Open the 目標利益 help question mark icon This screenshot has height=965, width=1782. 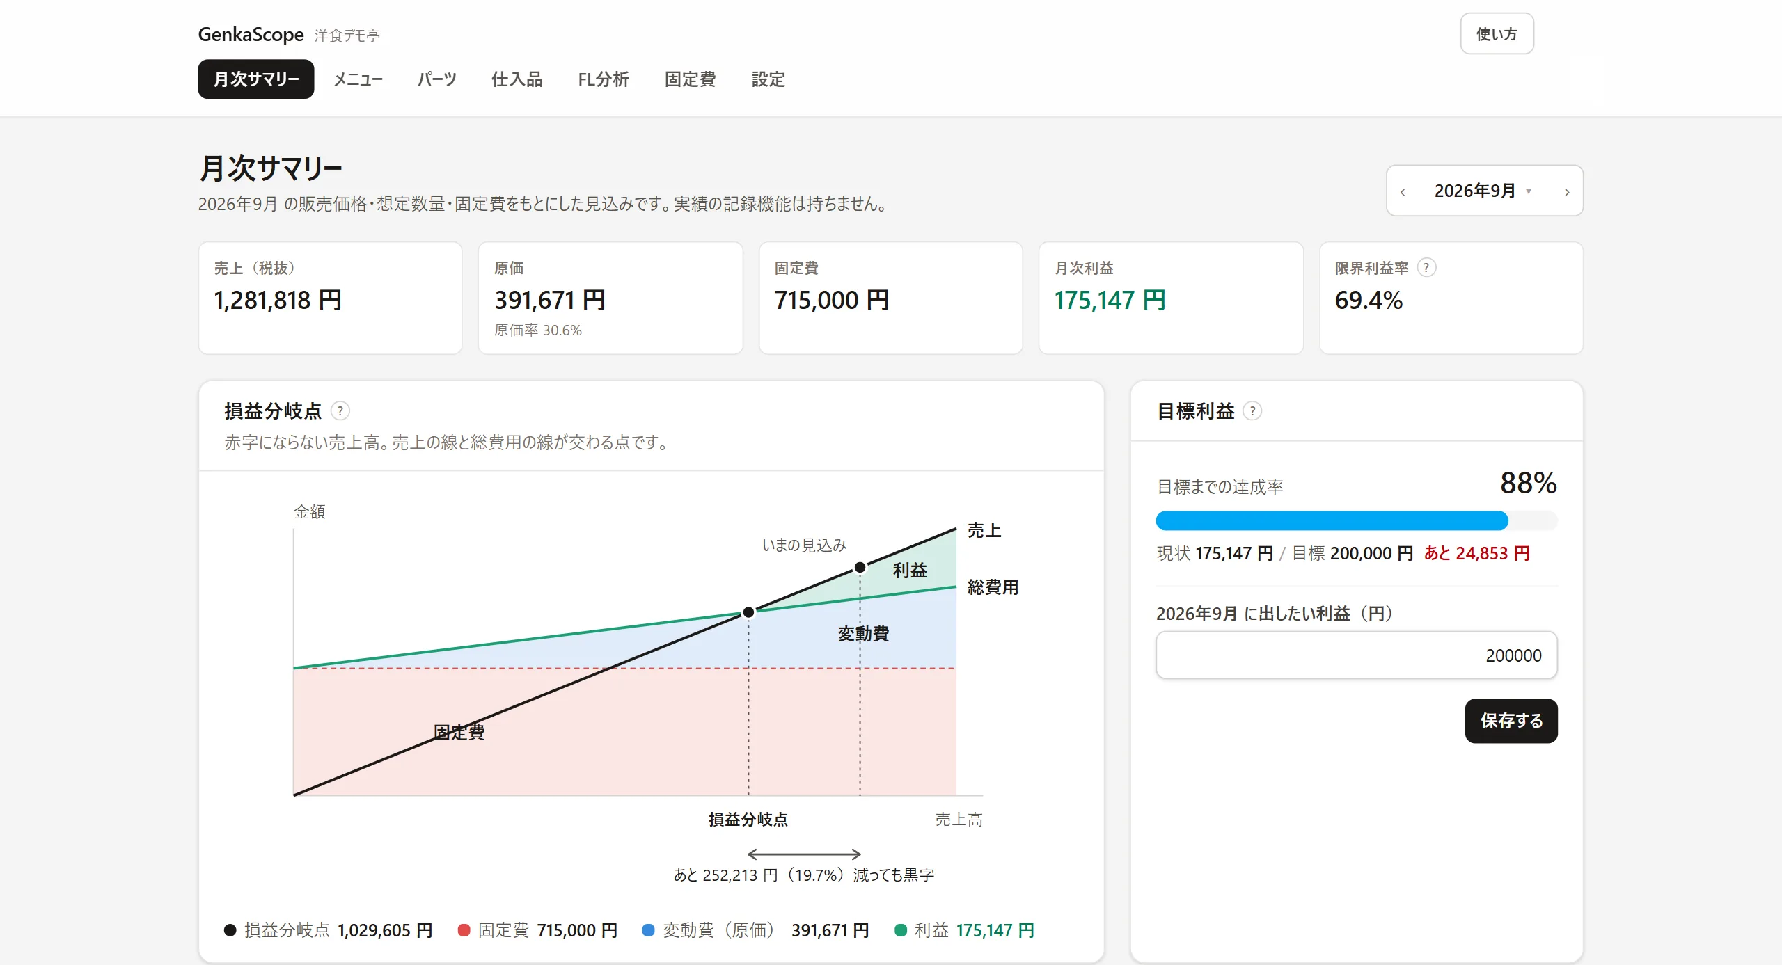(x=1252, y=411)
